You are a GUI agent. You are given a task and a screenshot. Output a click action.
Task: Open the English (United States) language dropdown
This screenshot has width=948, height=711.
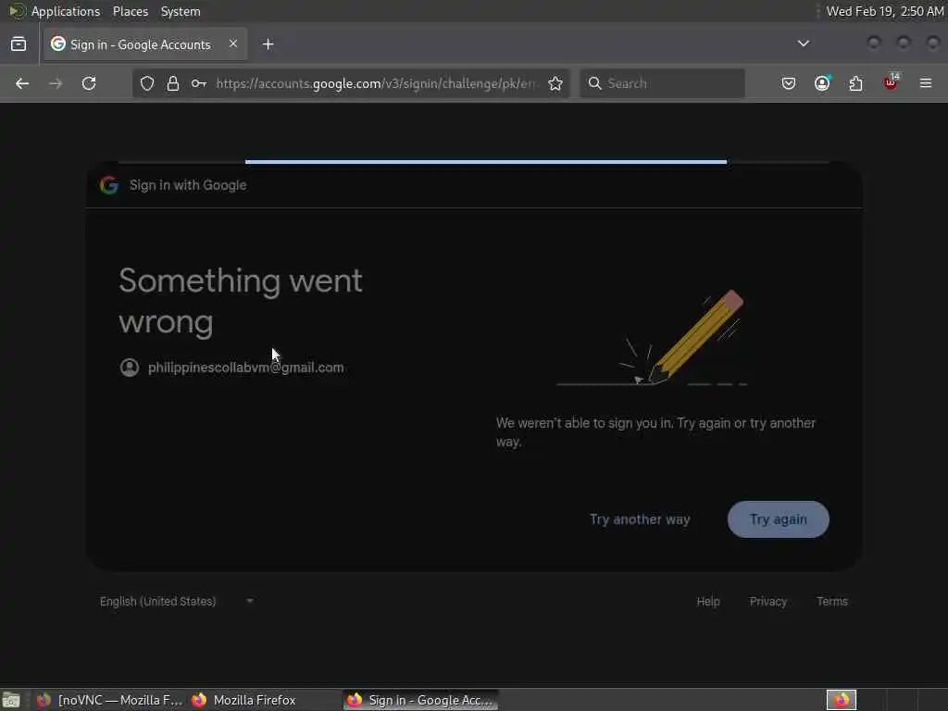176,602
